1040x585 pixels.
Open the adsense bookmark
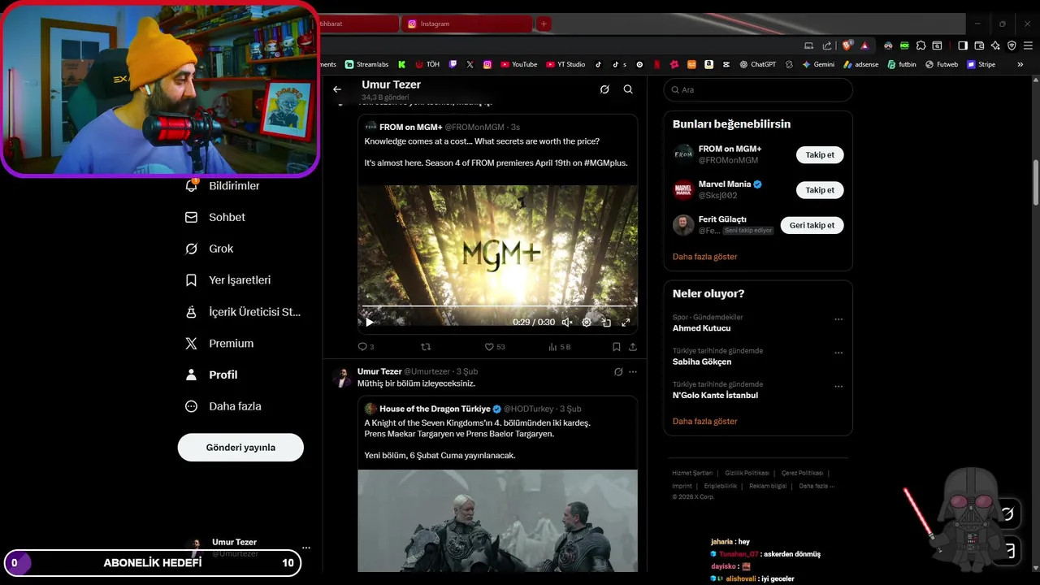tap(860, 64)
